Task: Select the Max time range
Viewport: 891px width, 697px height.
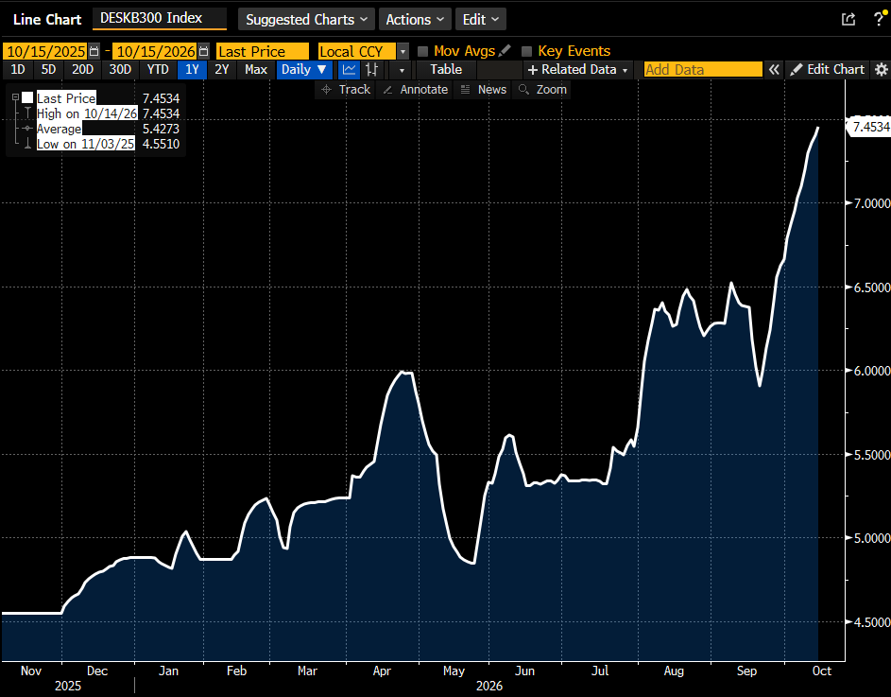Action: pos(256,69)
